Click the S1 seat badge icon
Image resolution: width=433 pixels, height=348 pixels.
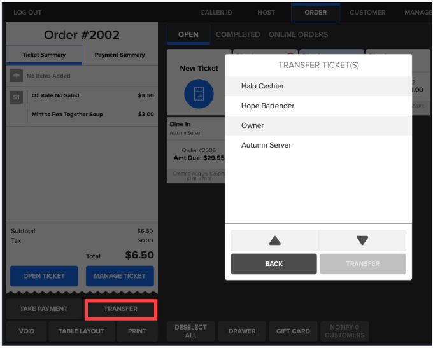coord(17,97)
